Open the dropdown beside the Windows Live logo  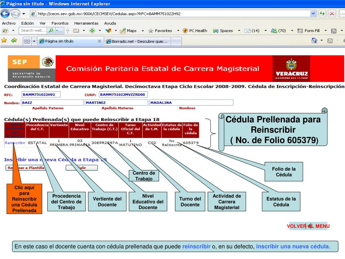pyautogui.click(x=13, y=31)
